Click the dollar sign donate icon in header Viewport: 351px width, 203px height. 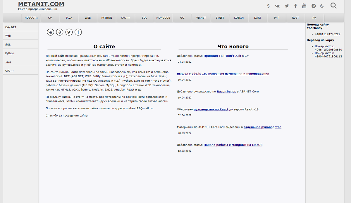pyautogui.click(x=269, y=6)
